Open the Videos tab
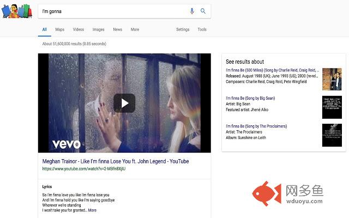 click(x=79, y=29)
